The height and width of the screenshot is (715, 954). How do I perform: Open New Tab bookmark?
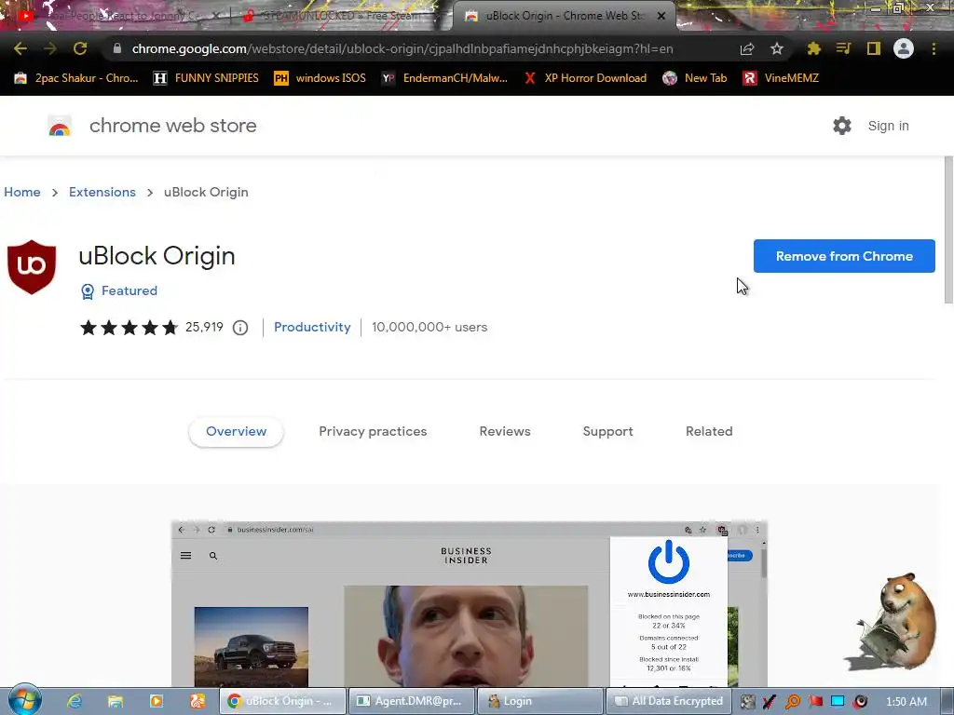pyautogui.click(x=695, y=78)
